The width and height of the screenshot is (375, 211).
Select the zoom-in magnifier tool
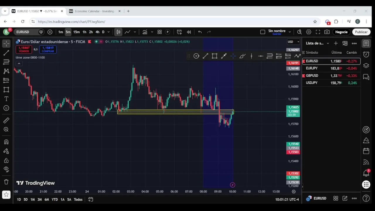pyautogui.click(x=6, y=130)
